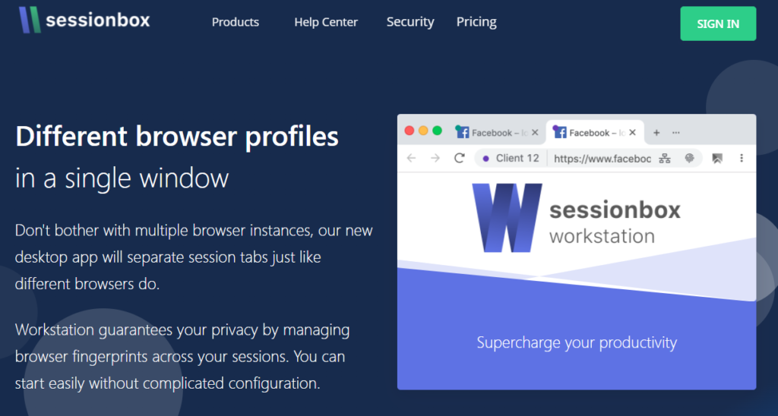
Task: Click the green SIGN IN button
Action: point(718,24)
